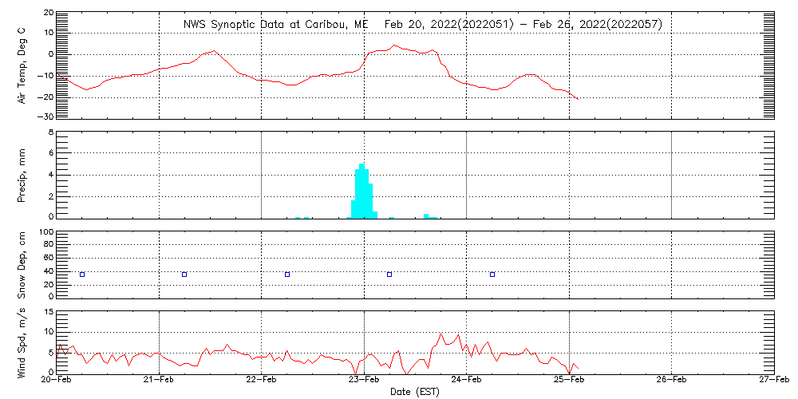Click the snow depth square after 22-Feb
The height and width of the screenshot is (399, 798).
[x=287, y=275]
